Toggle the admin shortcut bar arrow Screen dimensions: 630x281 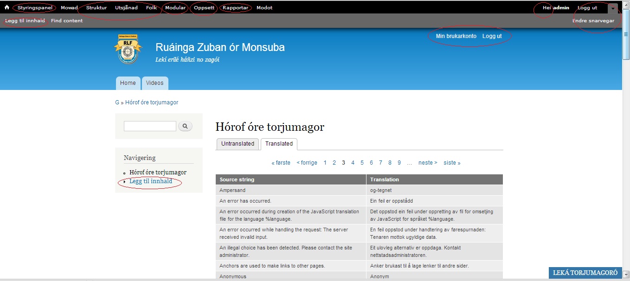[613, 8]
